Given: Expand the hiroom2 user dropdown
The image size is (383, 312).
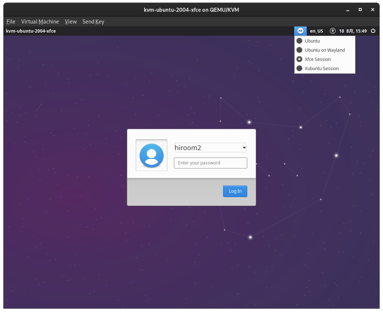Looking at the screenshot, I should point(210,148).
